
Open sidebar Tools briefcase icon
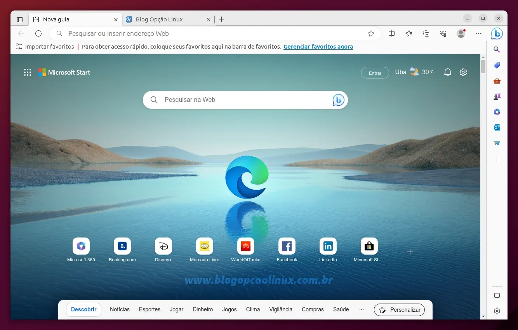(x=497, y=81)
